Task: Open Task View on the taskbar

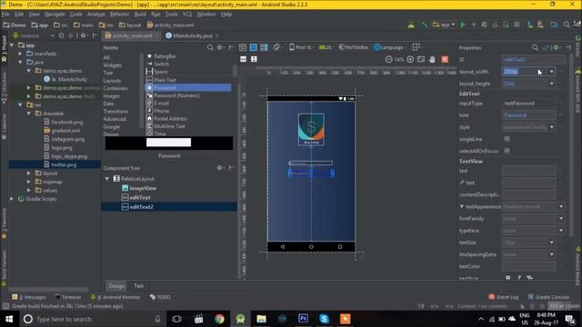Action: [177, 319]
